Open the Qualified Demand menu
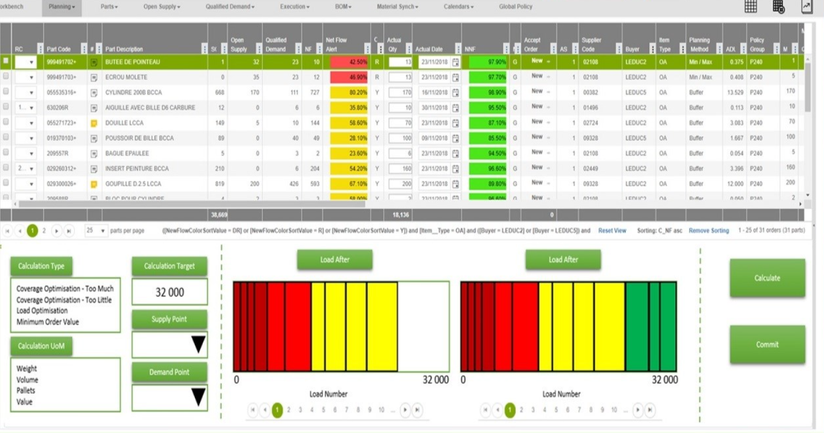Viewport: 824px width, 433px height. pos(230,7)
